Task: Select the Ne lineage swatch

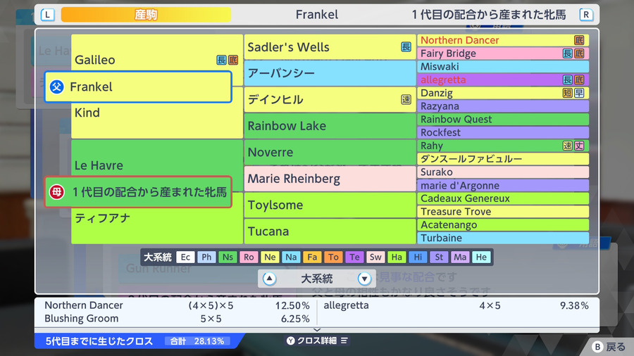Action: 270,257
